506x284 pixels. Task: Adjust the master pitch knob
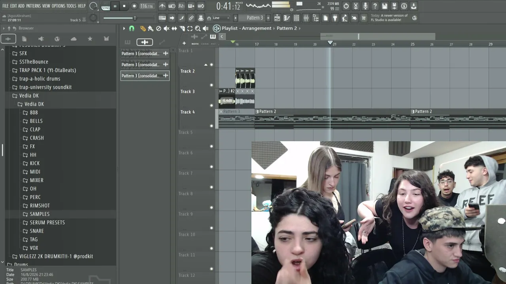[93, 18]
